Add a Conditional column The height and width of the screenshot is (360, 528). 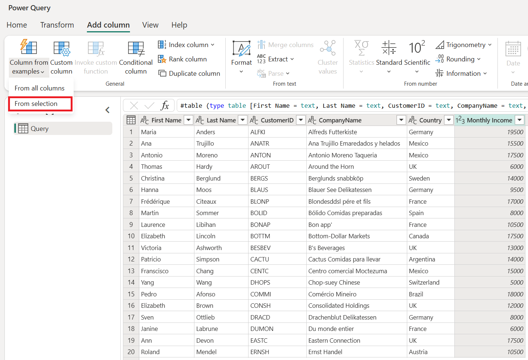tap(135, 57)
